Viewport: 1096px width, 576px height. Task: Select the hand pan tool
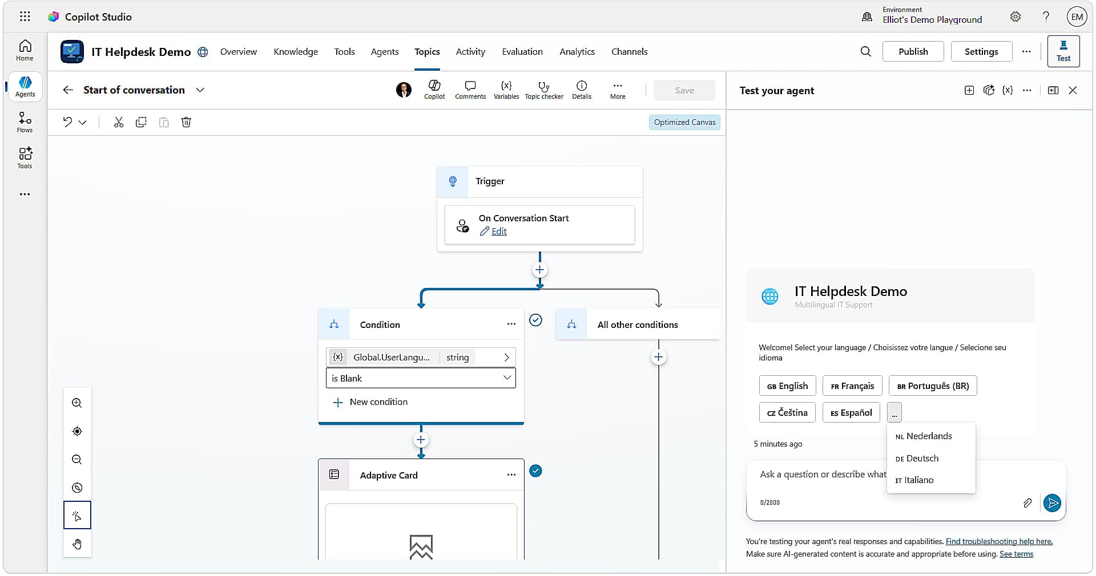click(x=77, y=544)
